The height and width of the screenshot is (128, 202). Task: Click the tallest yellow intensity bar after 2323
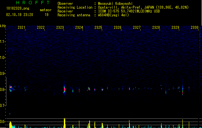coord(65,123)
